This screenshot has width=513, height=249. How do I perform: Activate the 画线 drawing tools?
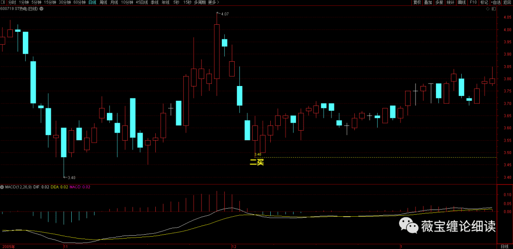pyautogui.click(x=461, y=3)
